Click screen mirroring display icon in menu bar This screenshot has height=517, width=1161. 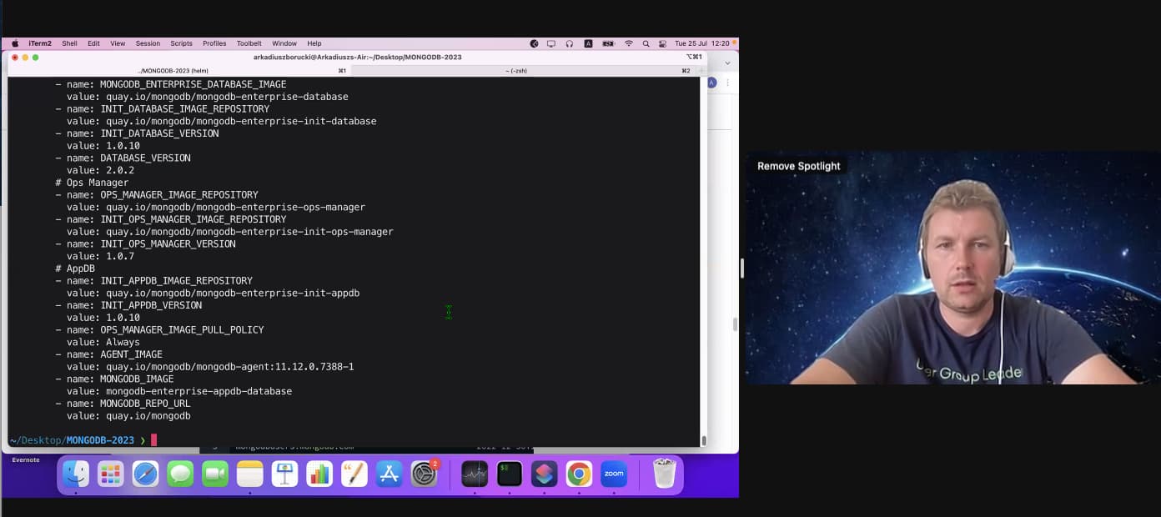(551, 43)
